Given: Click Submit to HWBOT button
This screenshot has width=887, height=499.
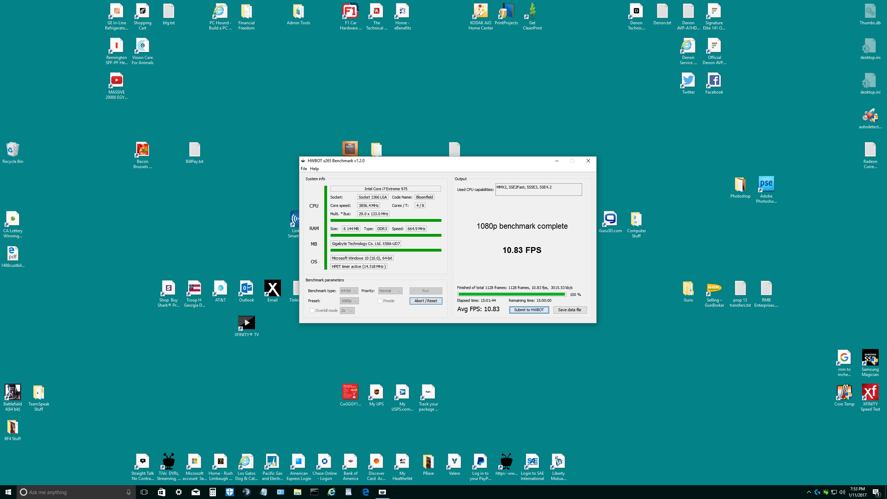Looking at the screenshot, I should (529, 310).
